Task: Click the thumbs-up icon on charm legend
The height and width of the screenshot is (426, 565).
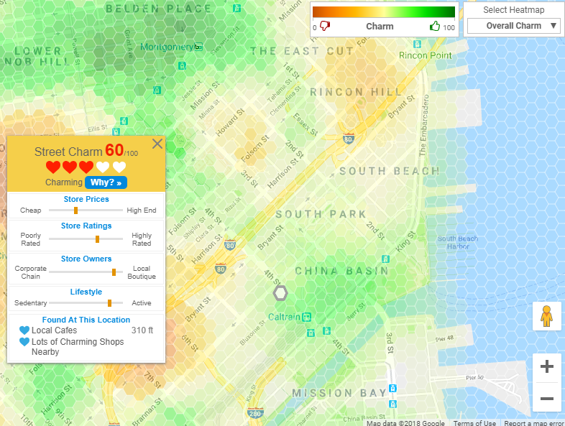Action: [x=434, y=27]
